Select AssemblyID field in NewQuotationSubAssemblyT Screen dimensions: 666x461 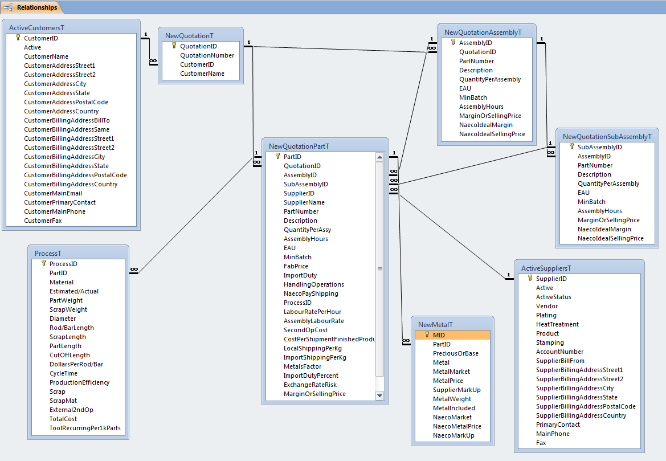tap(607, 156)
